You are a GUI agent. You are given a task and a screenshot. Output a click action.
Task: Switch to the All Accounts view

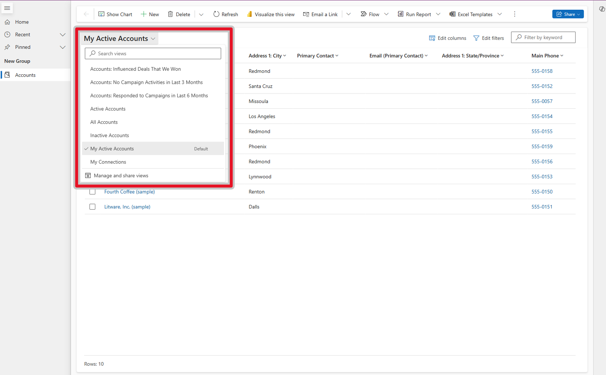coord(153,122)
